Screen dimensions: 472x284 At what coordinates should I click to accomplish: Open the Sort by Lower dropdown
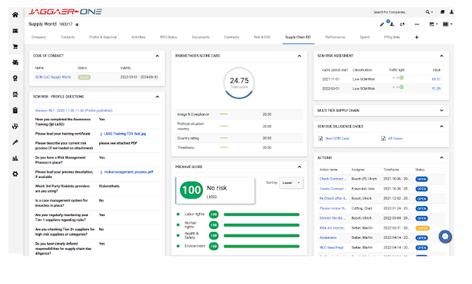click(x=291, y=182)
